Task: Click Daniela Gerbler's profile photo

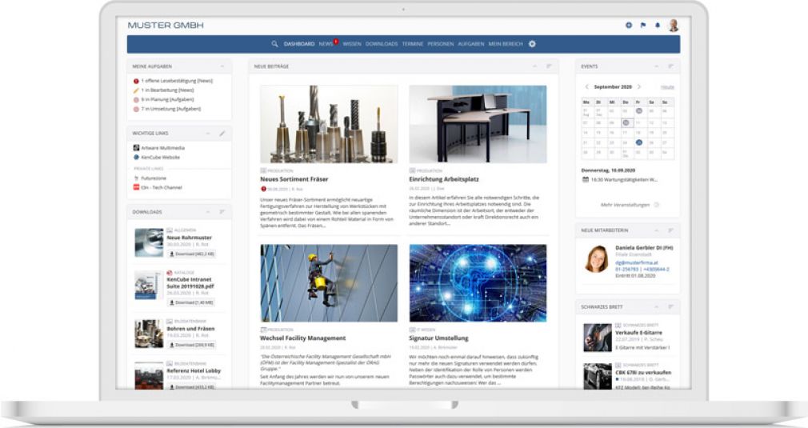Action: 596,259
